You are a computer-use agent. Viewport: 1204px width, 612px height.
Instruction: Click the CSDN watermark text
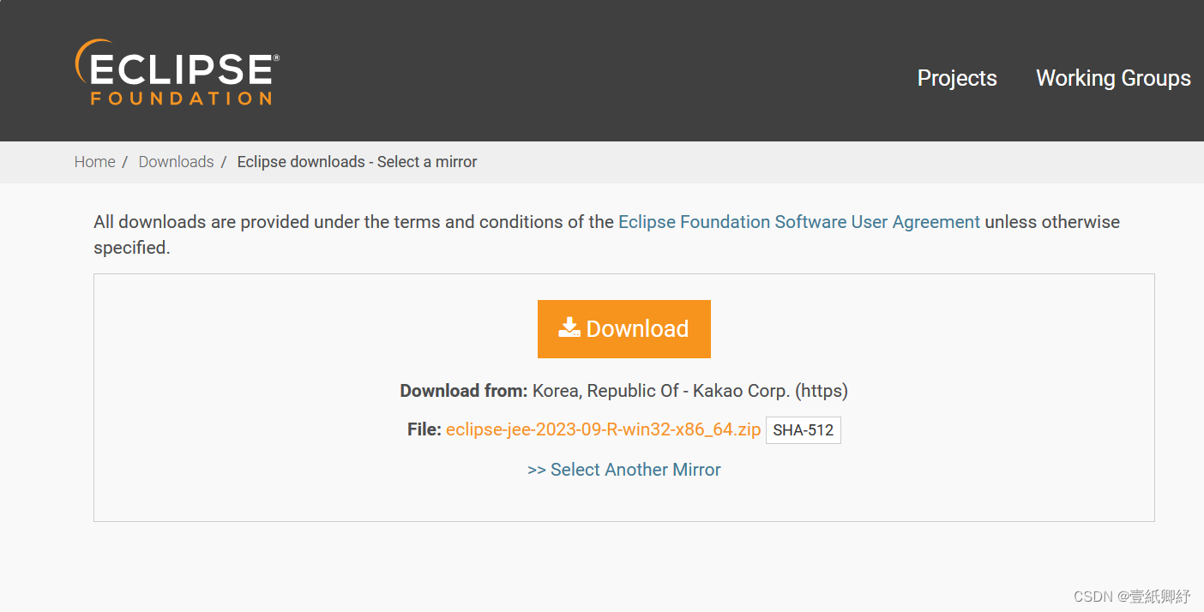(x=1132, y=597)
